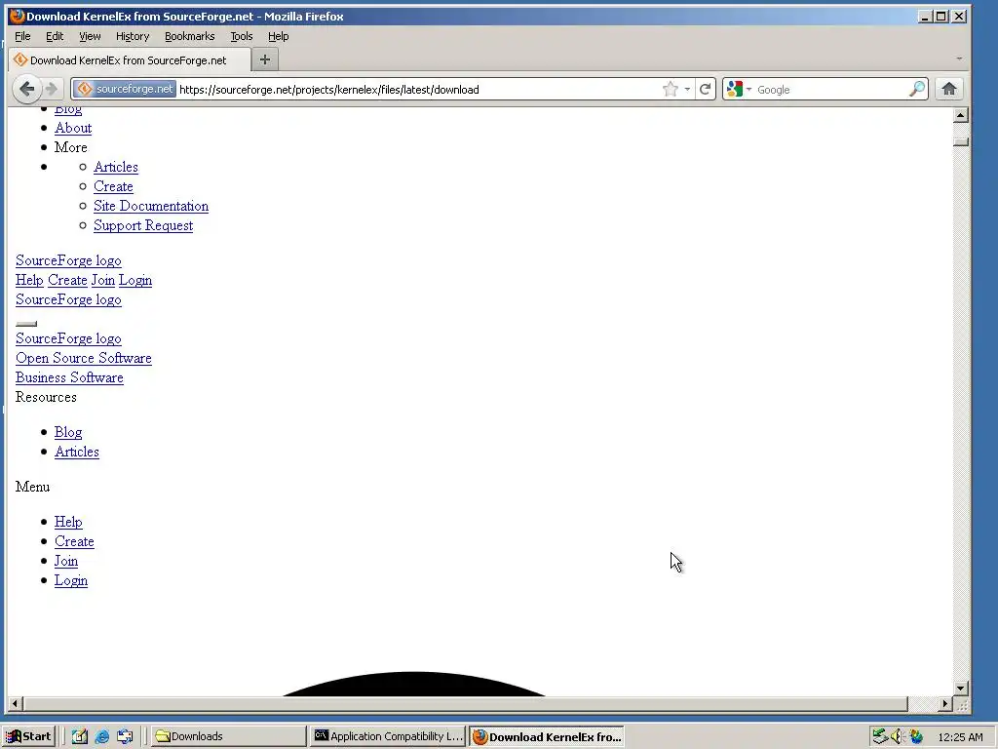
Task: Open the File menu
Action: point(23,36)
